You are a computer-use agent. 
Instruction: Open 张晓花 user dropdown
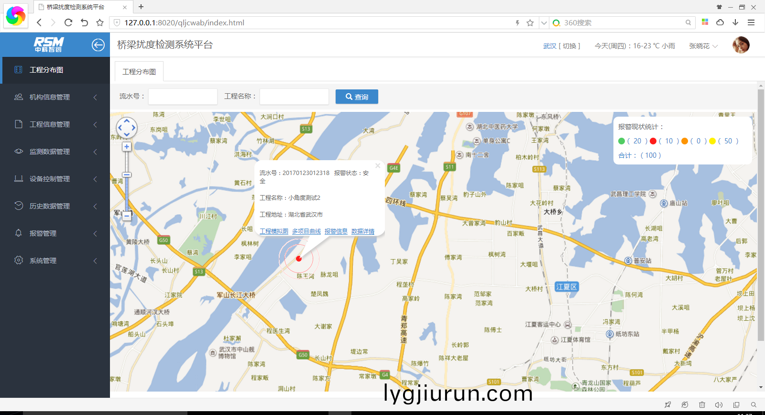point(703,46)
